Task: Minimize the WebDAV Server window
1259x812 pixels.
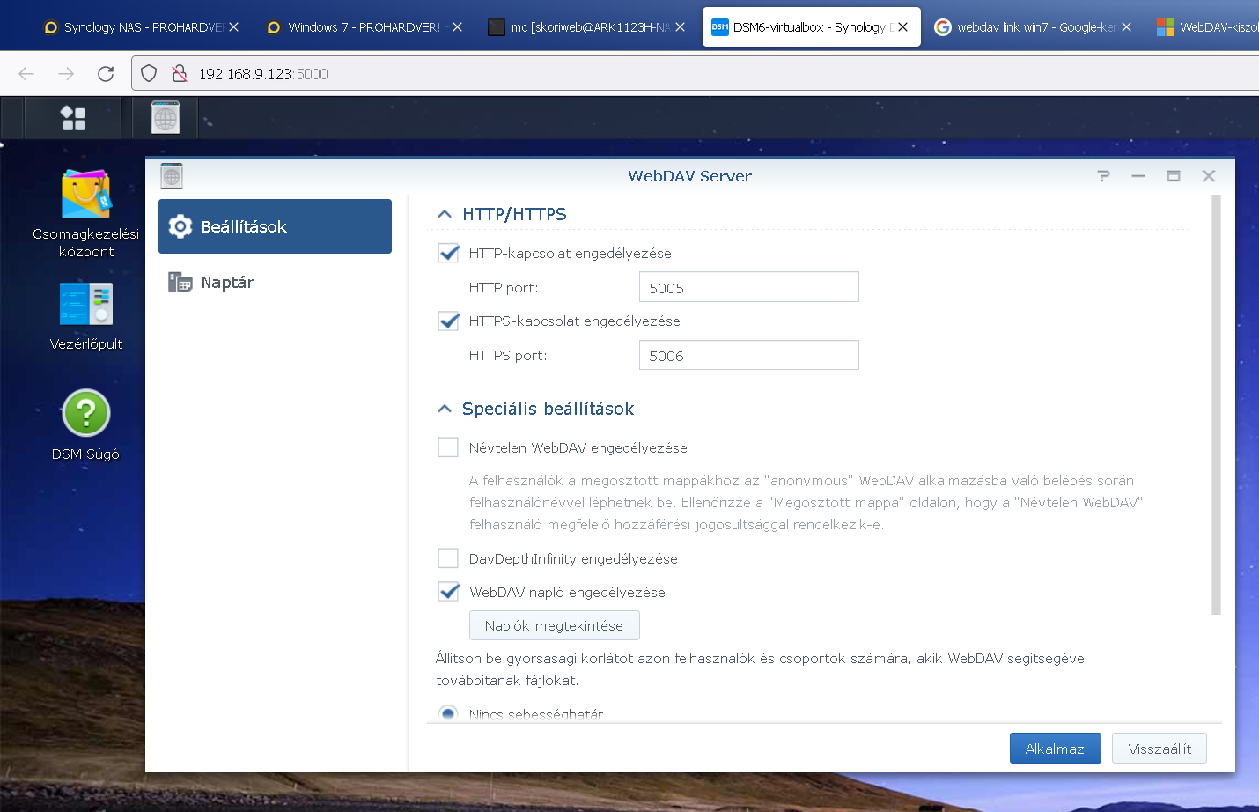Action: point(1138,176)
